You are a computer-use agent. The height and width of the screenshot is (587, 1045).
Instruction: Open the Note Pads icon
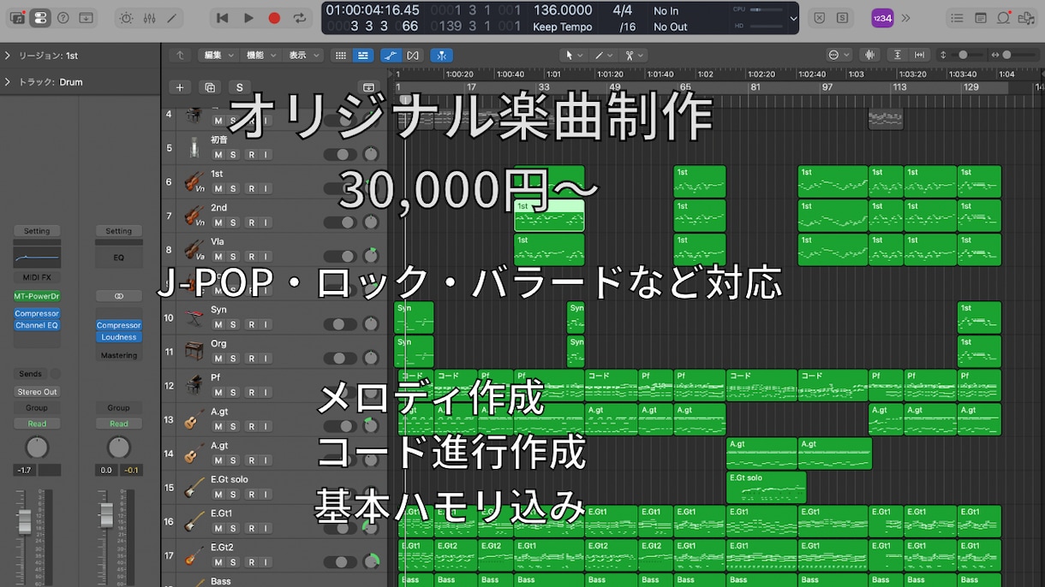coord(980,18)
